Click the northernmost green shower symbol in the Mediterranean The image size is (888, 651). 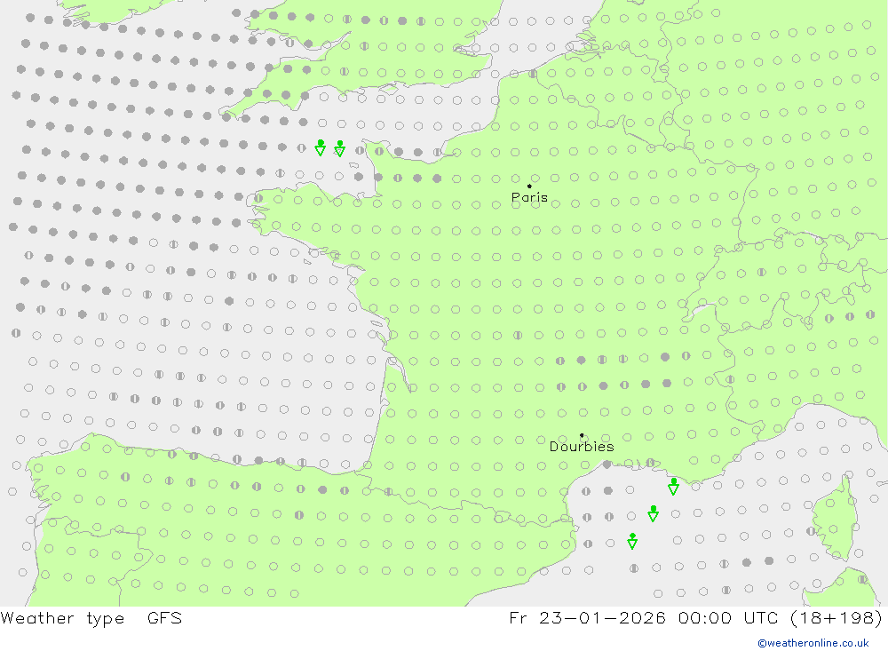pyautogui.click(x=673, y=487)
